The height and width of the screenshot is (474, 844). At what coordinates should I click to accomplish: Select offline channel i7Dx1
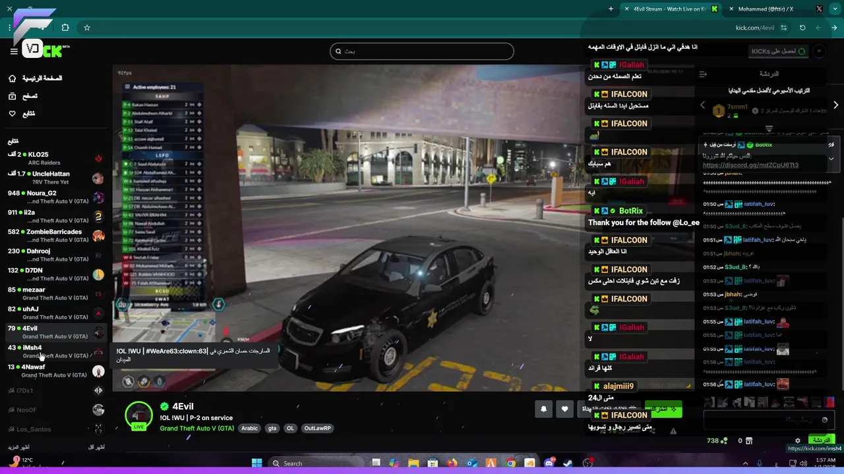tap(56, 390)
